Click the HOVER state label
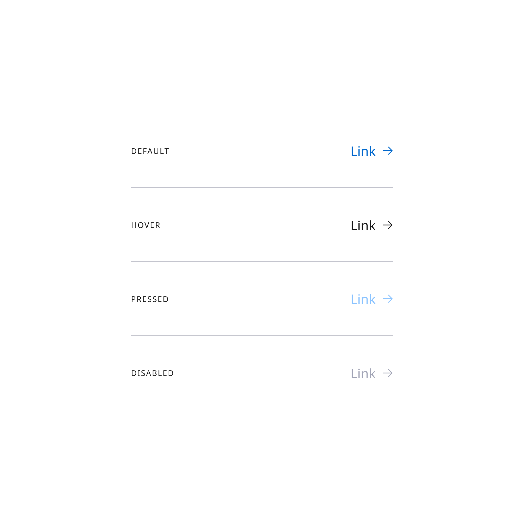The height and width of the screenshot is (524, 524). point(146,225)
